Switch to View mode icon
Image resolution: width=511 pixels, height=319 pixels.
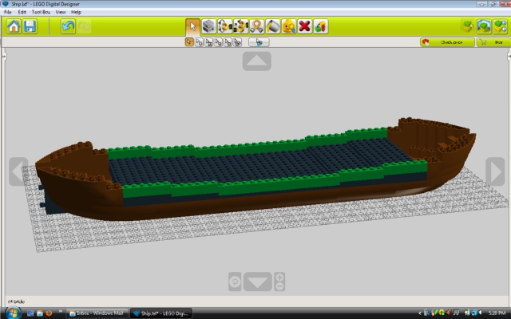(484, 26)
